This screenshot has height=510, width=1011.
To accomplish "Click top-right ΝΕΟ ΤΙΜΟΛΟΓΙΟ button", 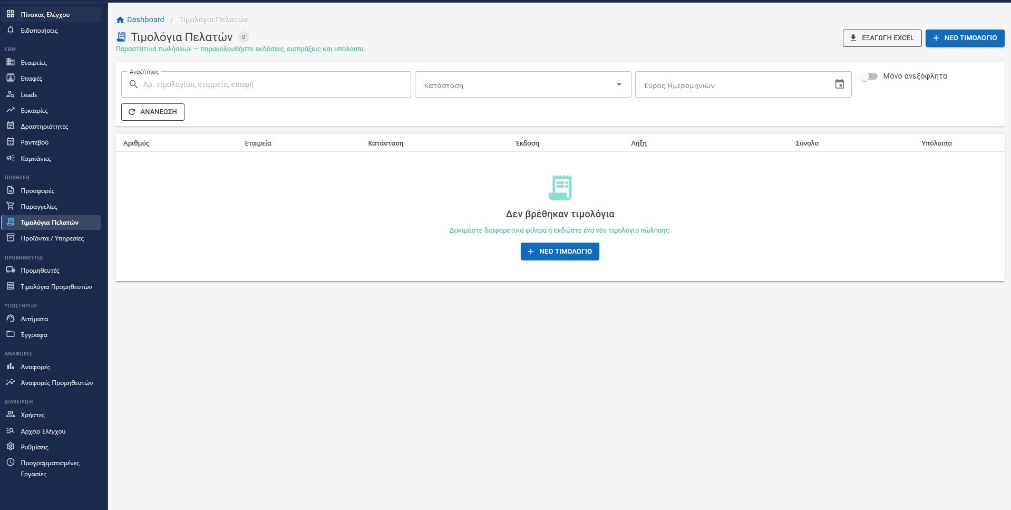I will (965, 38).
